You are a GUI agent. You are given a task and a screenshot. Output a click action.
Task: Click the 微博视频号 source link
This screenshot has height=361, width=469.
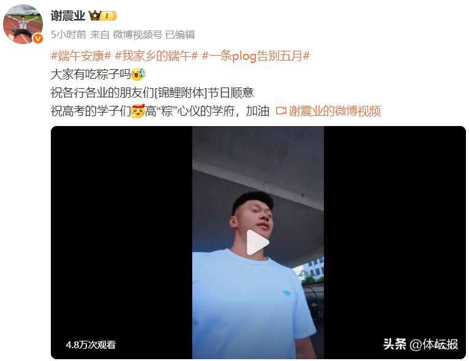click(138, 35)
